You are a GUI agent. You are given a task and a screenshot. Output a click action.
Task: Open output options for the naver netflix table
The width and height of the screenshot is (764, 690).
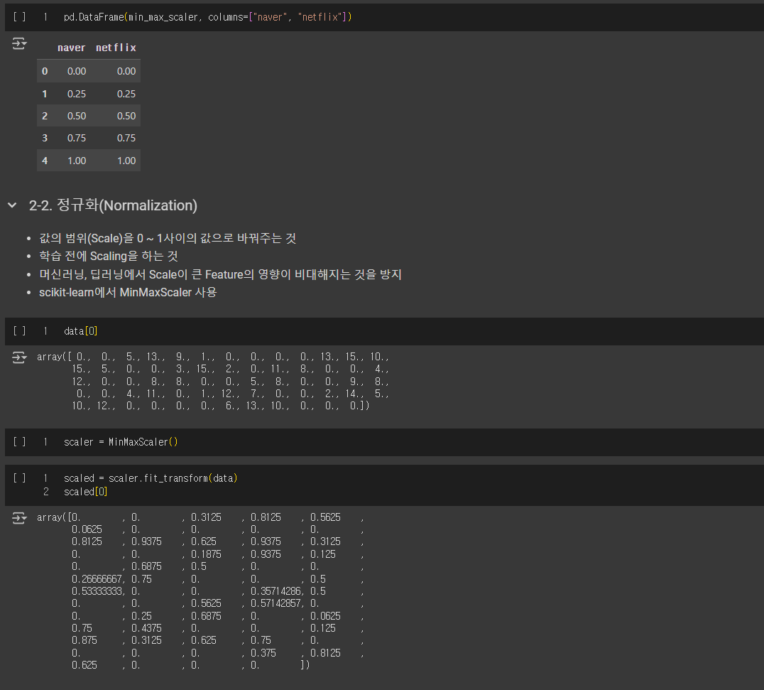tap(19, 44)
